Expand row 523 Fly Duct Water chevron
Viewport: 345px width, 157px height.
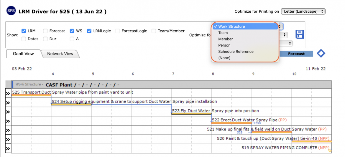8,112
